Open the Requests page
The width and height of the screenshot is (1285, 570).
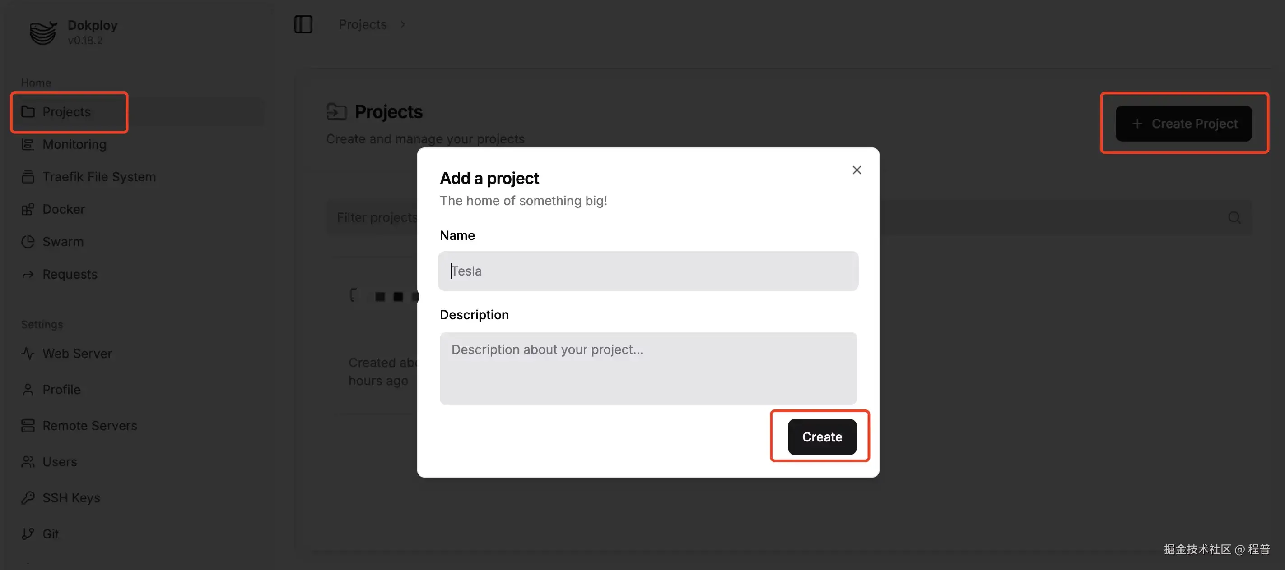tap(70, 274)
